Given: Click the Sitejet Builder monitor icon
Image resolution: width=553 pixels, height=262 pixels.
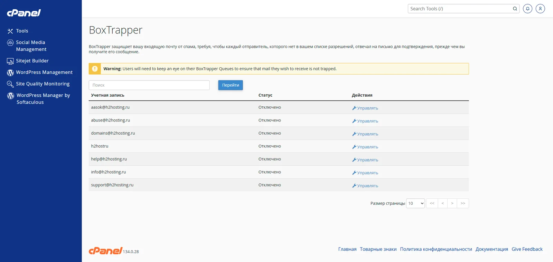Looking at the screenshot, I should [10, 61].
